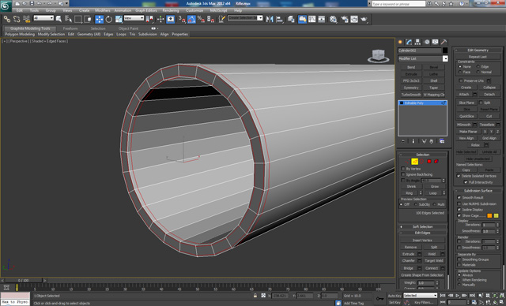Open the Create panel tab icon
The width and height of the screenshot is (506, 306).
[400, 42]
